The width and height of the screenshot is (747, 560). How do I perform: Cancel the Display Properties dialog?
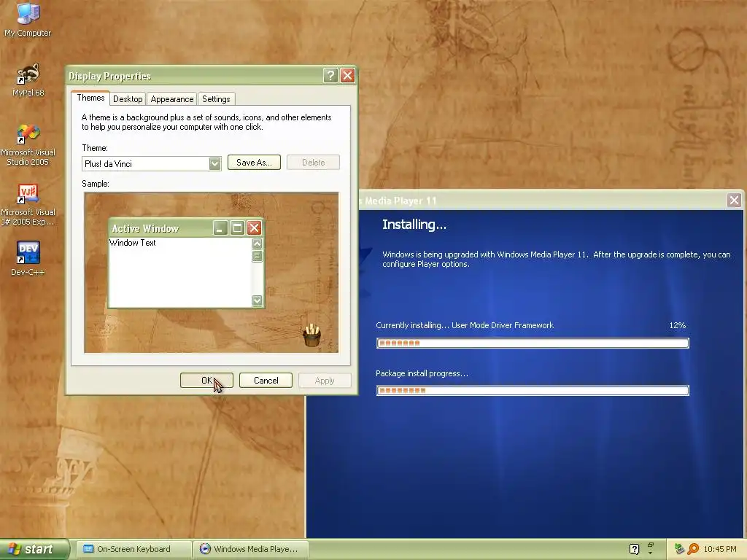[x=266, y=380]
